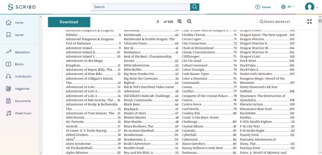Screen dimensions: 322x155
Task: Click the Adventure Island 3 entry
Action: coord(93,57)
